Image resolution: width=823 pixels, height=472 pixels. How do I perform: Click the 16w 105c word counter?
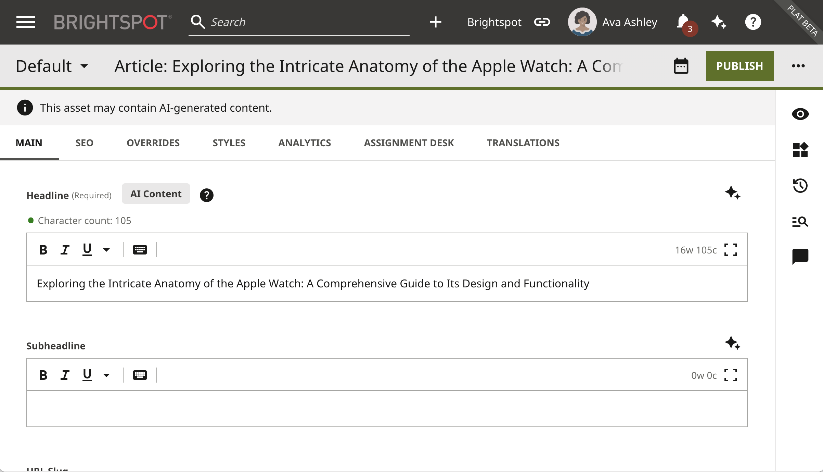click(x=696, y=250)
